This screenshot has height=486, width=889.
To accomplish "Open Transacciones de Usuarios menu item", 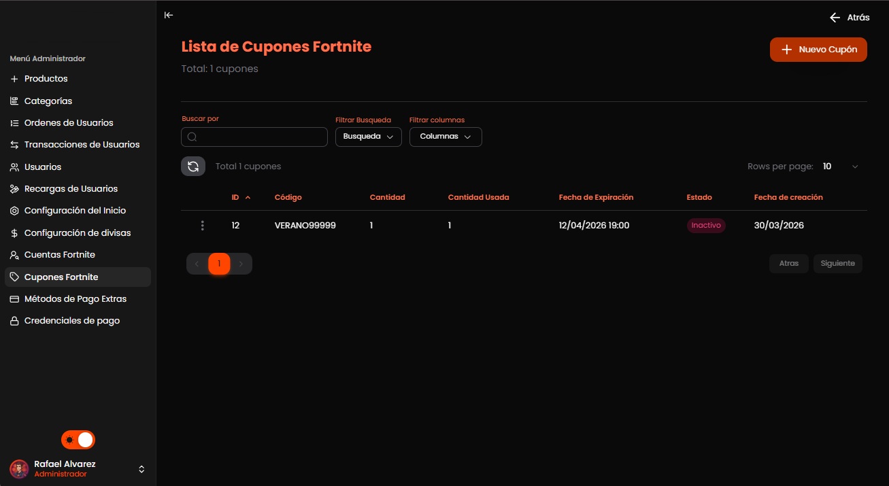I will point(78,145).
